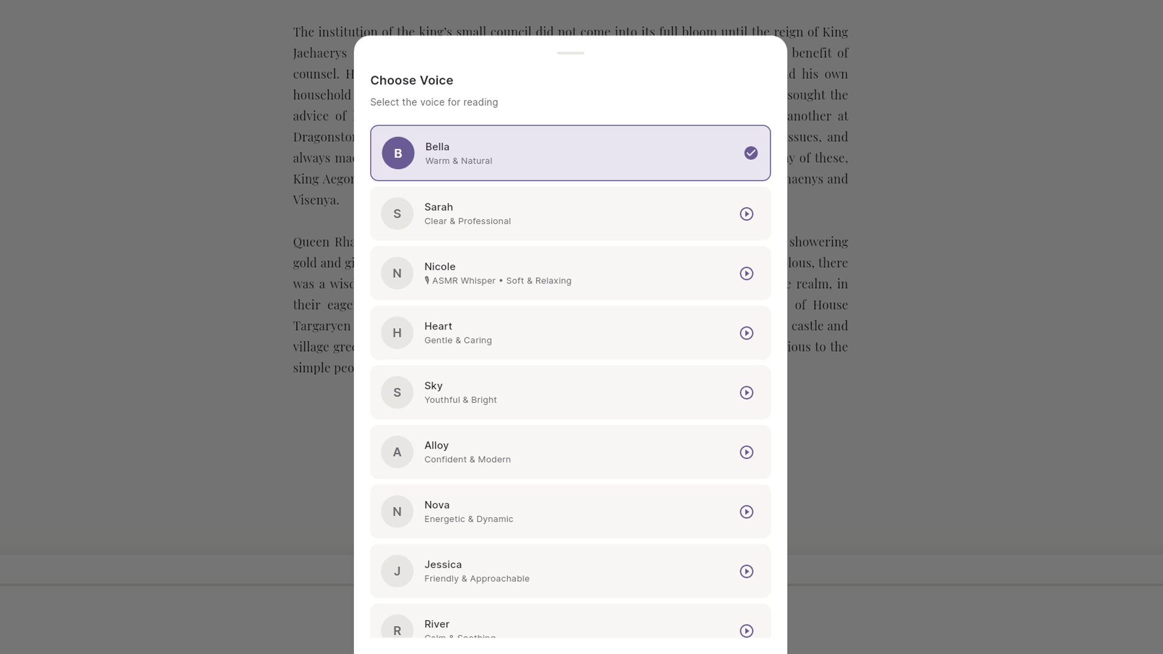Image resolution: width=1163 pixels, height=654 pixels.
Task: Play Jessica's voice preview
Action: tap(746, 571)
